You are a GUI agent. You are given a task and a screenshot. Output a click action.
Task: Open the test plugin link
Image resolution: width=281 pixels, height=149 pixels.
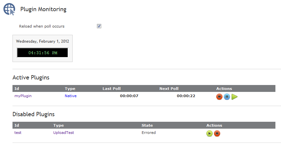pyautogui.click(x=18, y=133)
